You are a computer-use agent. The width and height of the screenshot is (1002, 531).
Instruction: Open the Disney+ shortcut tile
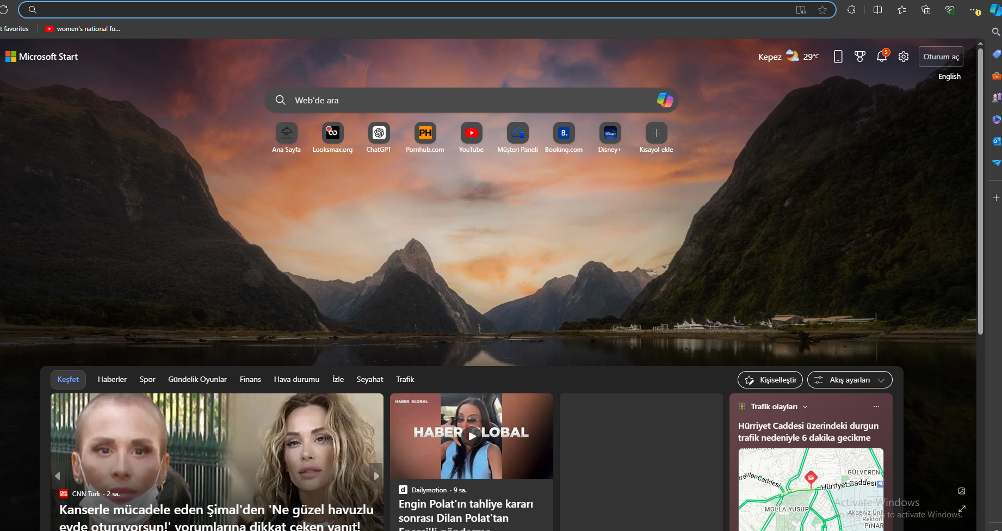click(610, 133)
